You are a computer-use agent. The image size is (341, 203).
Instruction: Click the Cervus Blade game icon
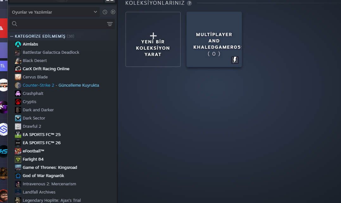pyautogui.click(x=18, y=77)
